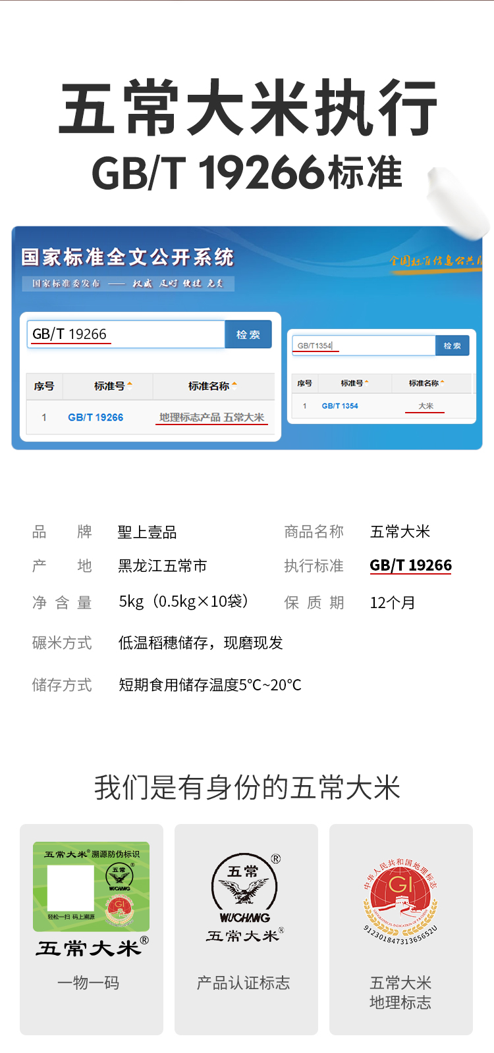Screen dimensions: 494x1053
Task: Click the origin value 黑龙江五常市
Action: [x=163, y=566]
